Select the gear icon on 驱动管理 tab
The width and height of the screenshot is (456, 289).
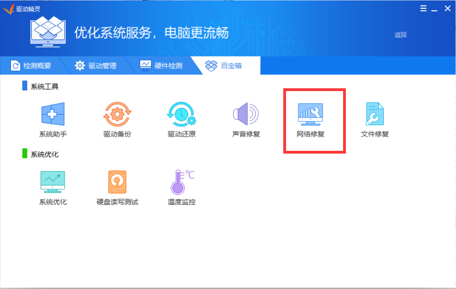(80, 65)
